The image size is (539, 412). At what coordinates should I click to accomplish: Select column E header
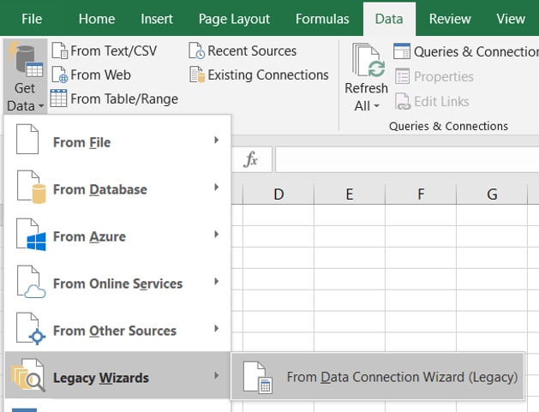[x=350, y=194]
